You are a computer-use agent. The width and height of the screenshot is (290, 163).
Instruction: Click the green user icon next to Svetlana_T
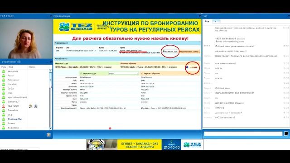[4, 101]
